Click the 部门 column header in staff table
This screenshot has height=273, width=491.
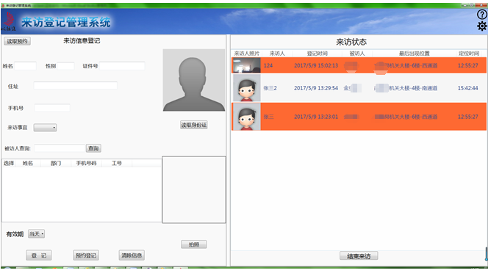coord(56,163)
